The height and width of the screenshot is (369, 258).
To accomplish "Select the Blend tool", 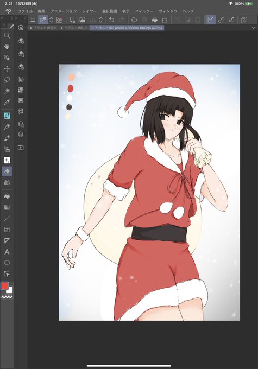I will tap(7, 183).
